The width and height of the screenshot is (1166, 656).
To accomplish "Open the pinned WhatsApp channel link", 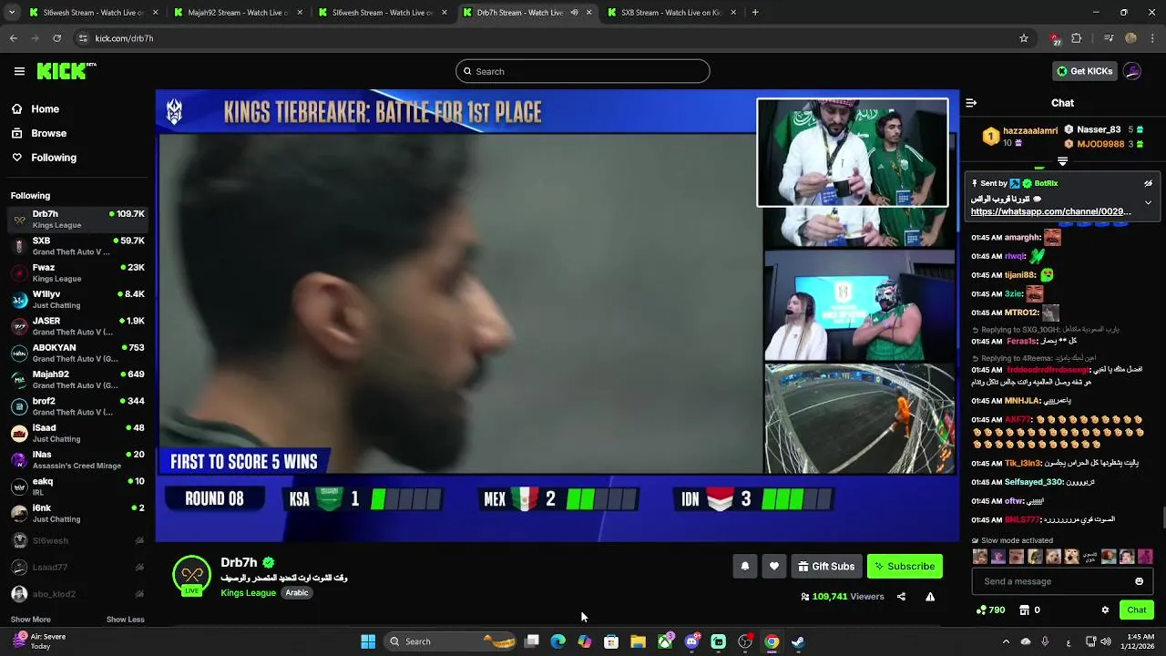I will tap(1050, 211).
